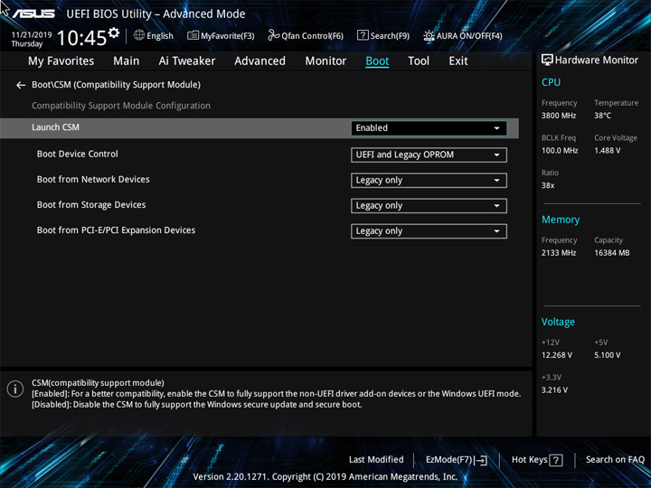The height and width of the screenshot is (488, 651).
Task: Click Search on FAQ link
Action: coord(615,460)
